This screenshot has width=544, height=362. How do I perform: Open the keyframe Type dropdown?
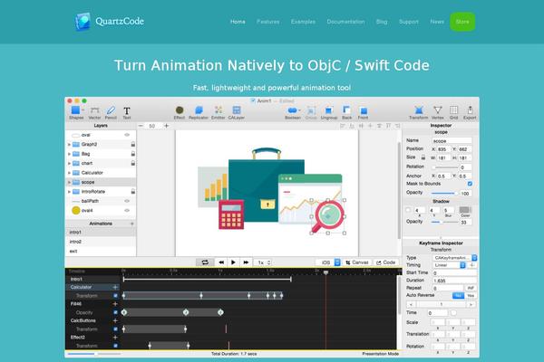[x=455, y=258]
